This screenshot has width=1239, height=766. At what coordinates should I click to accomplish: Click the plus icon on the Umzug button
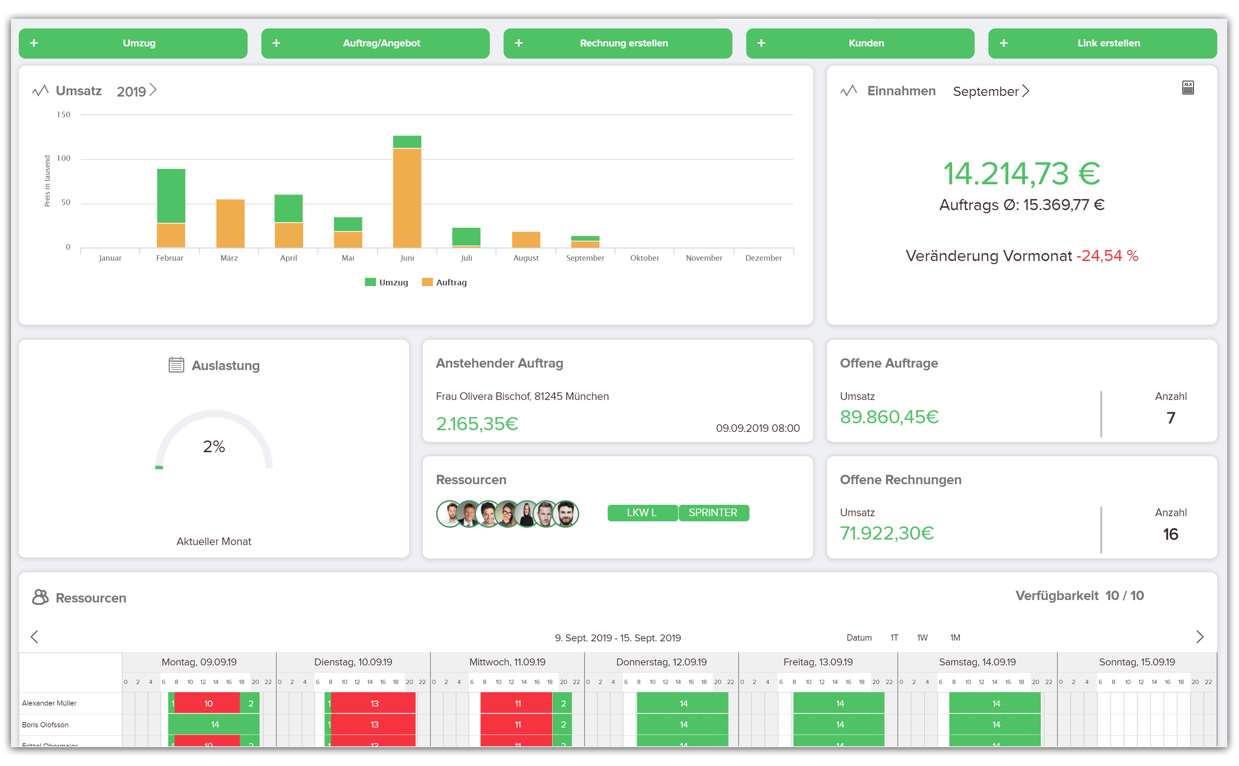33,43
